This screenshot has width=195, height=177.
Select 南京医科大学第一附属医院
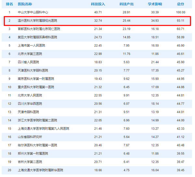click(x=36, y=79)
